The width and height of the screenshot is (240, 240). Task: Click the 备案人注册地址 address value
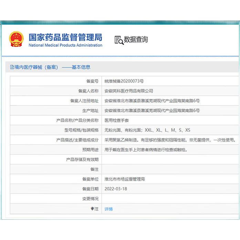[152, 101]
